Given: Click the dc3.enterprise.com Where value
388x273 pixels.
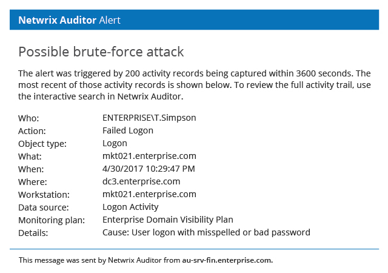Looking at the screenshot, I should click(141, 181).
